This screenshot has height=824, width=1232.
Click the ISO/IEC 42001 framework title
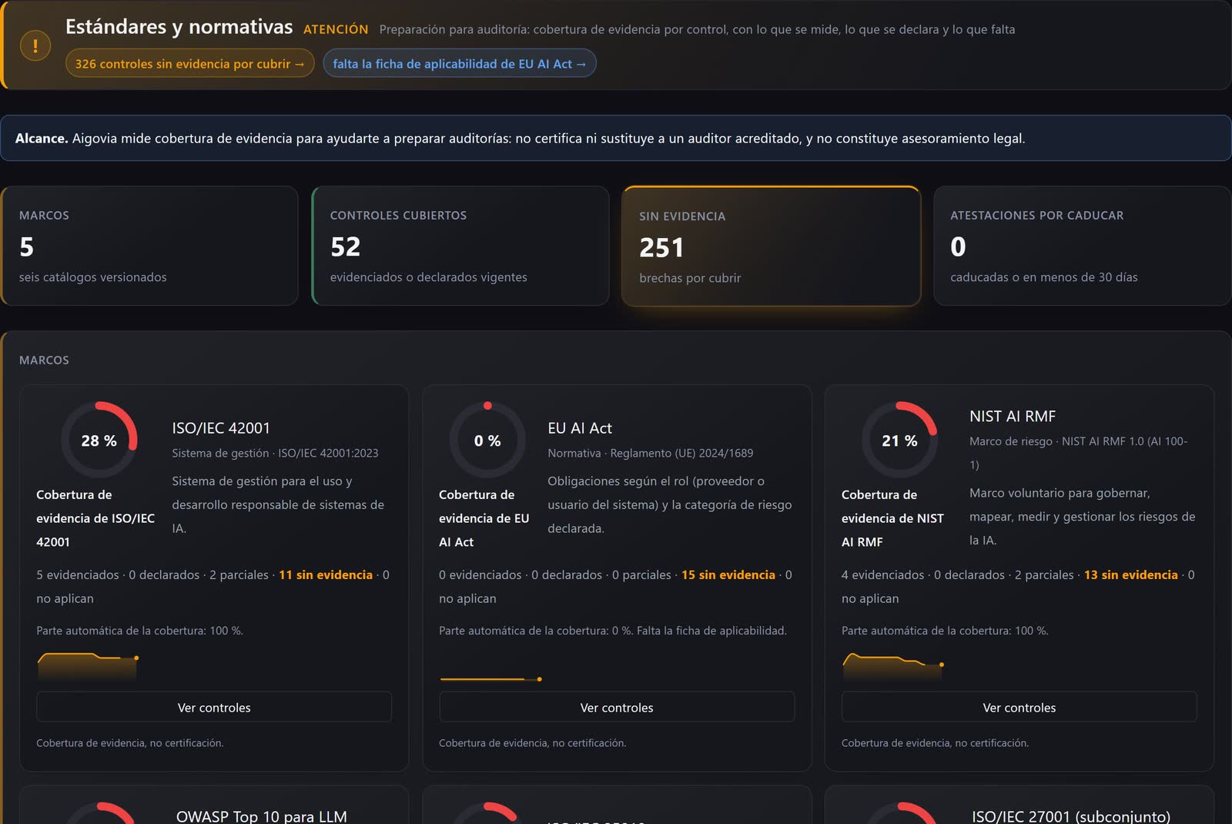(x=221, y=428)
